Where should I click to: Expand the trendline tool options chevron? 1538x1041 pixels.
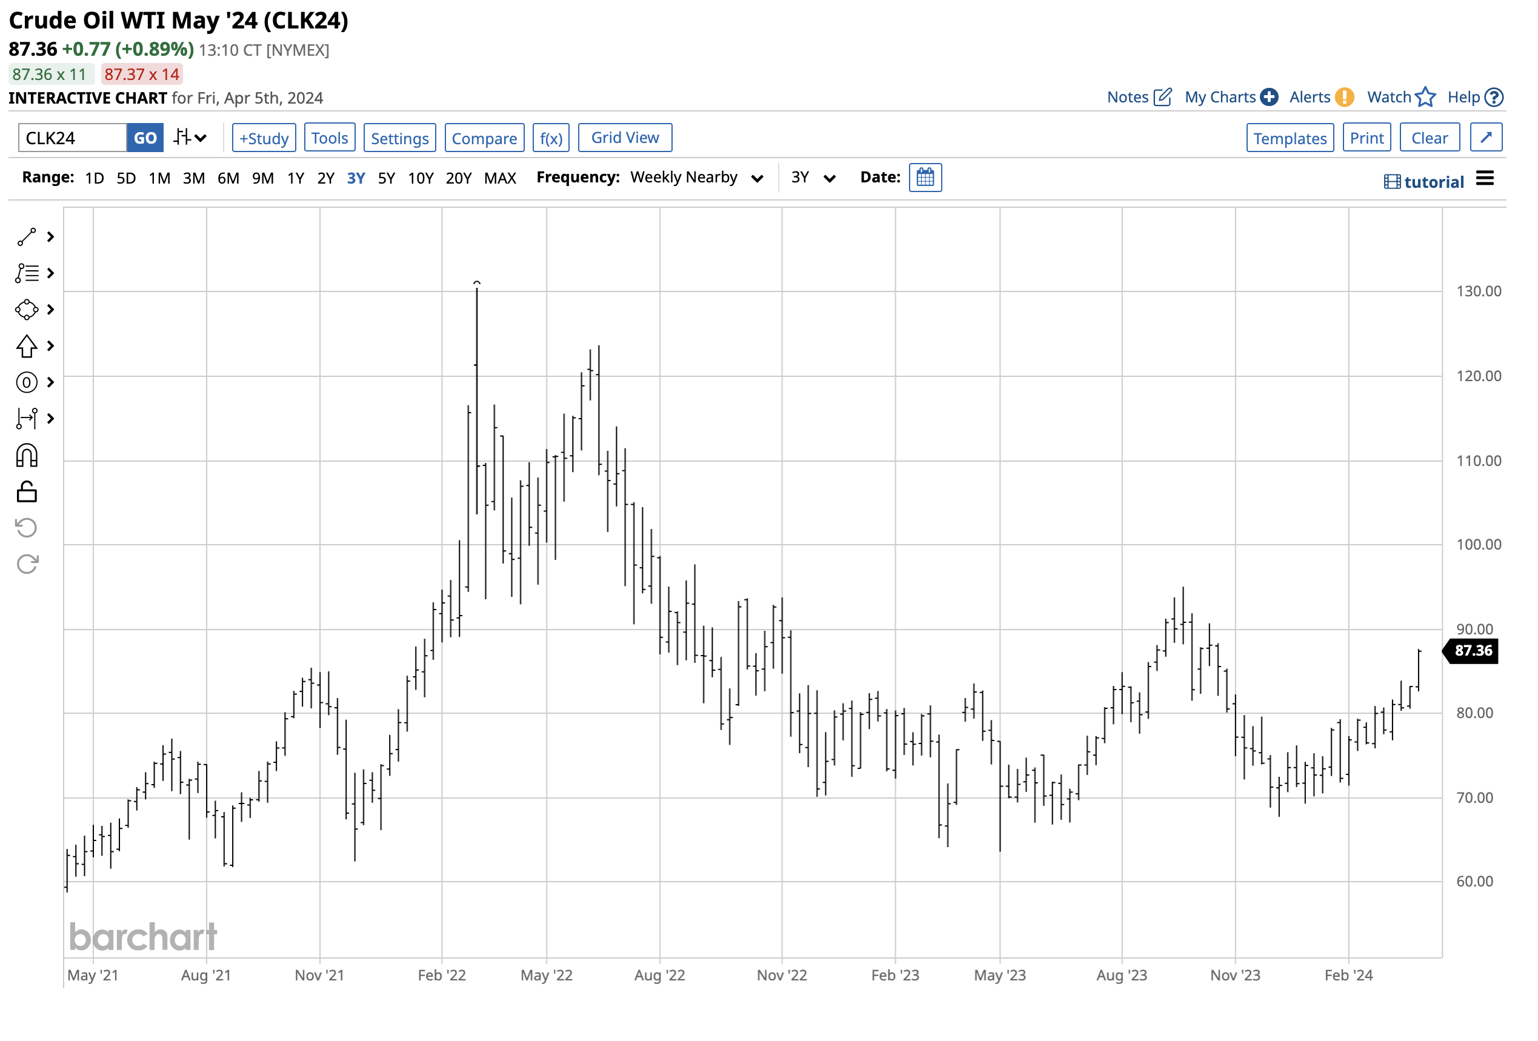pos(50,236)
